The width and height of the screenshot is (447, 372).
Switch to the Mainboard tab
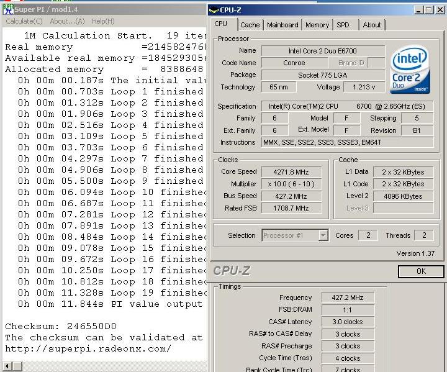tap(282, 25)
